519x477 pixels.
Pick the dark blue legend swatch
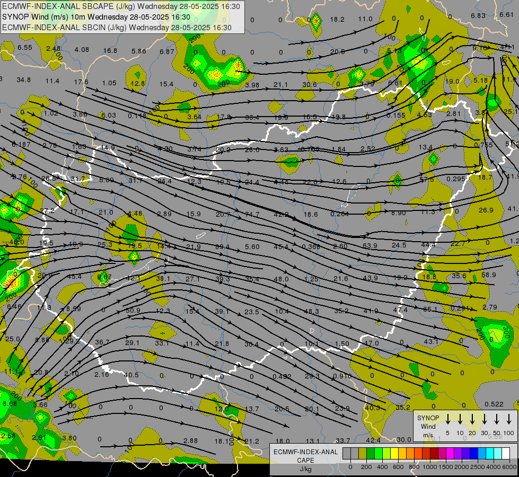coord(474,453)
